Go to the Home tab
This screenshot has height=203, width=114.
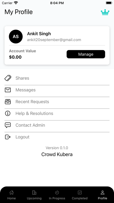pos(12,195)
